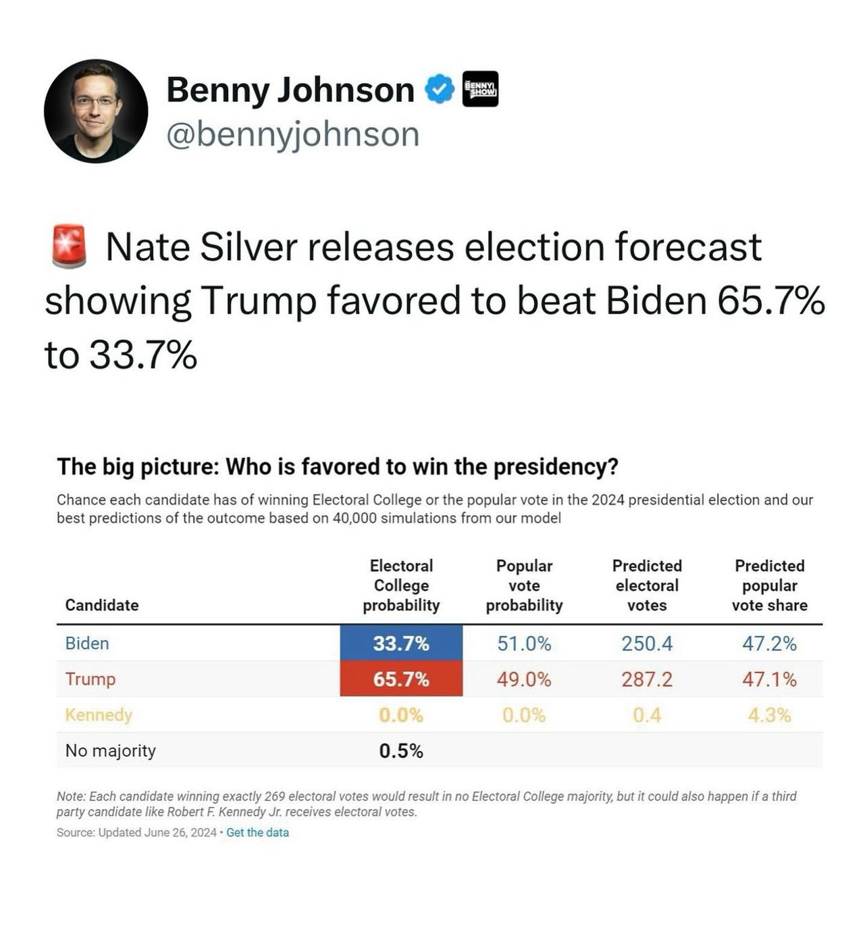
Task: Select the Kennedy candidate row label
Action: click(x=99, y=714)
